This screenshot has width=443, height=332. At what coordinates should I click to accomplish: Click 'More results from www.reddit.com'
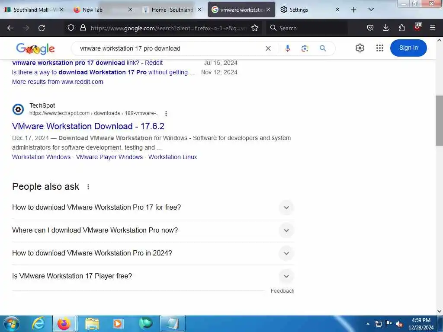tap(58, 82)
